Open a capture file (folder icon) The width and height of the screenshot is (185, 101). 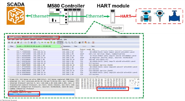point(25,42)
